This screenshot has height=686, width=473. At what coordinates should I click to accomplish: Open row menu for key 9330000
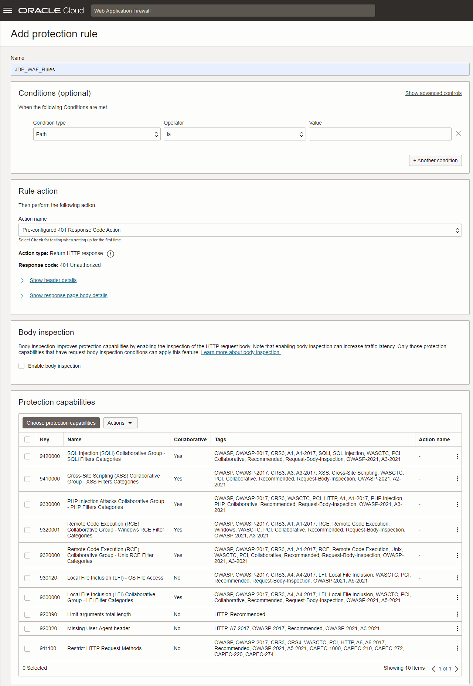tap(457, 504)
